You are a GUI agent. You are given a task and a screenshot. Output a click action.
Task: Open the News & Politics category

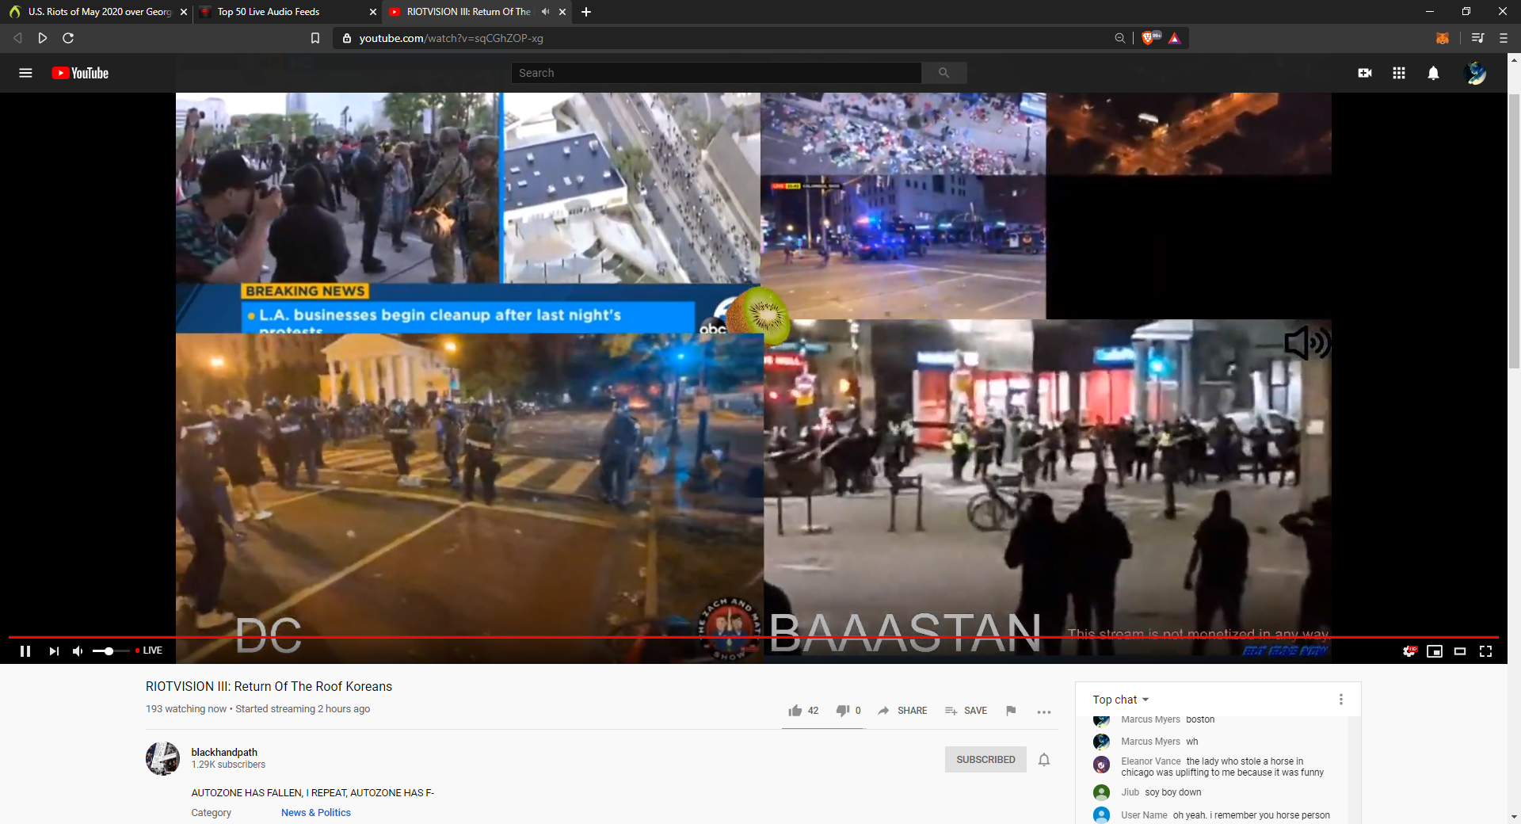[x=315, y=812]
